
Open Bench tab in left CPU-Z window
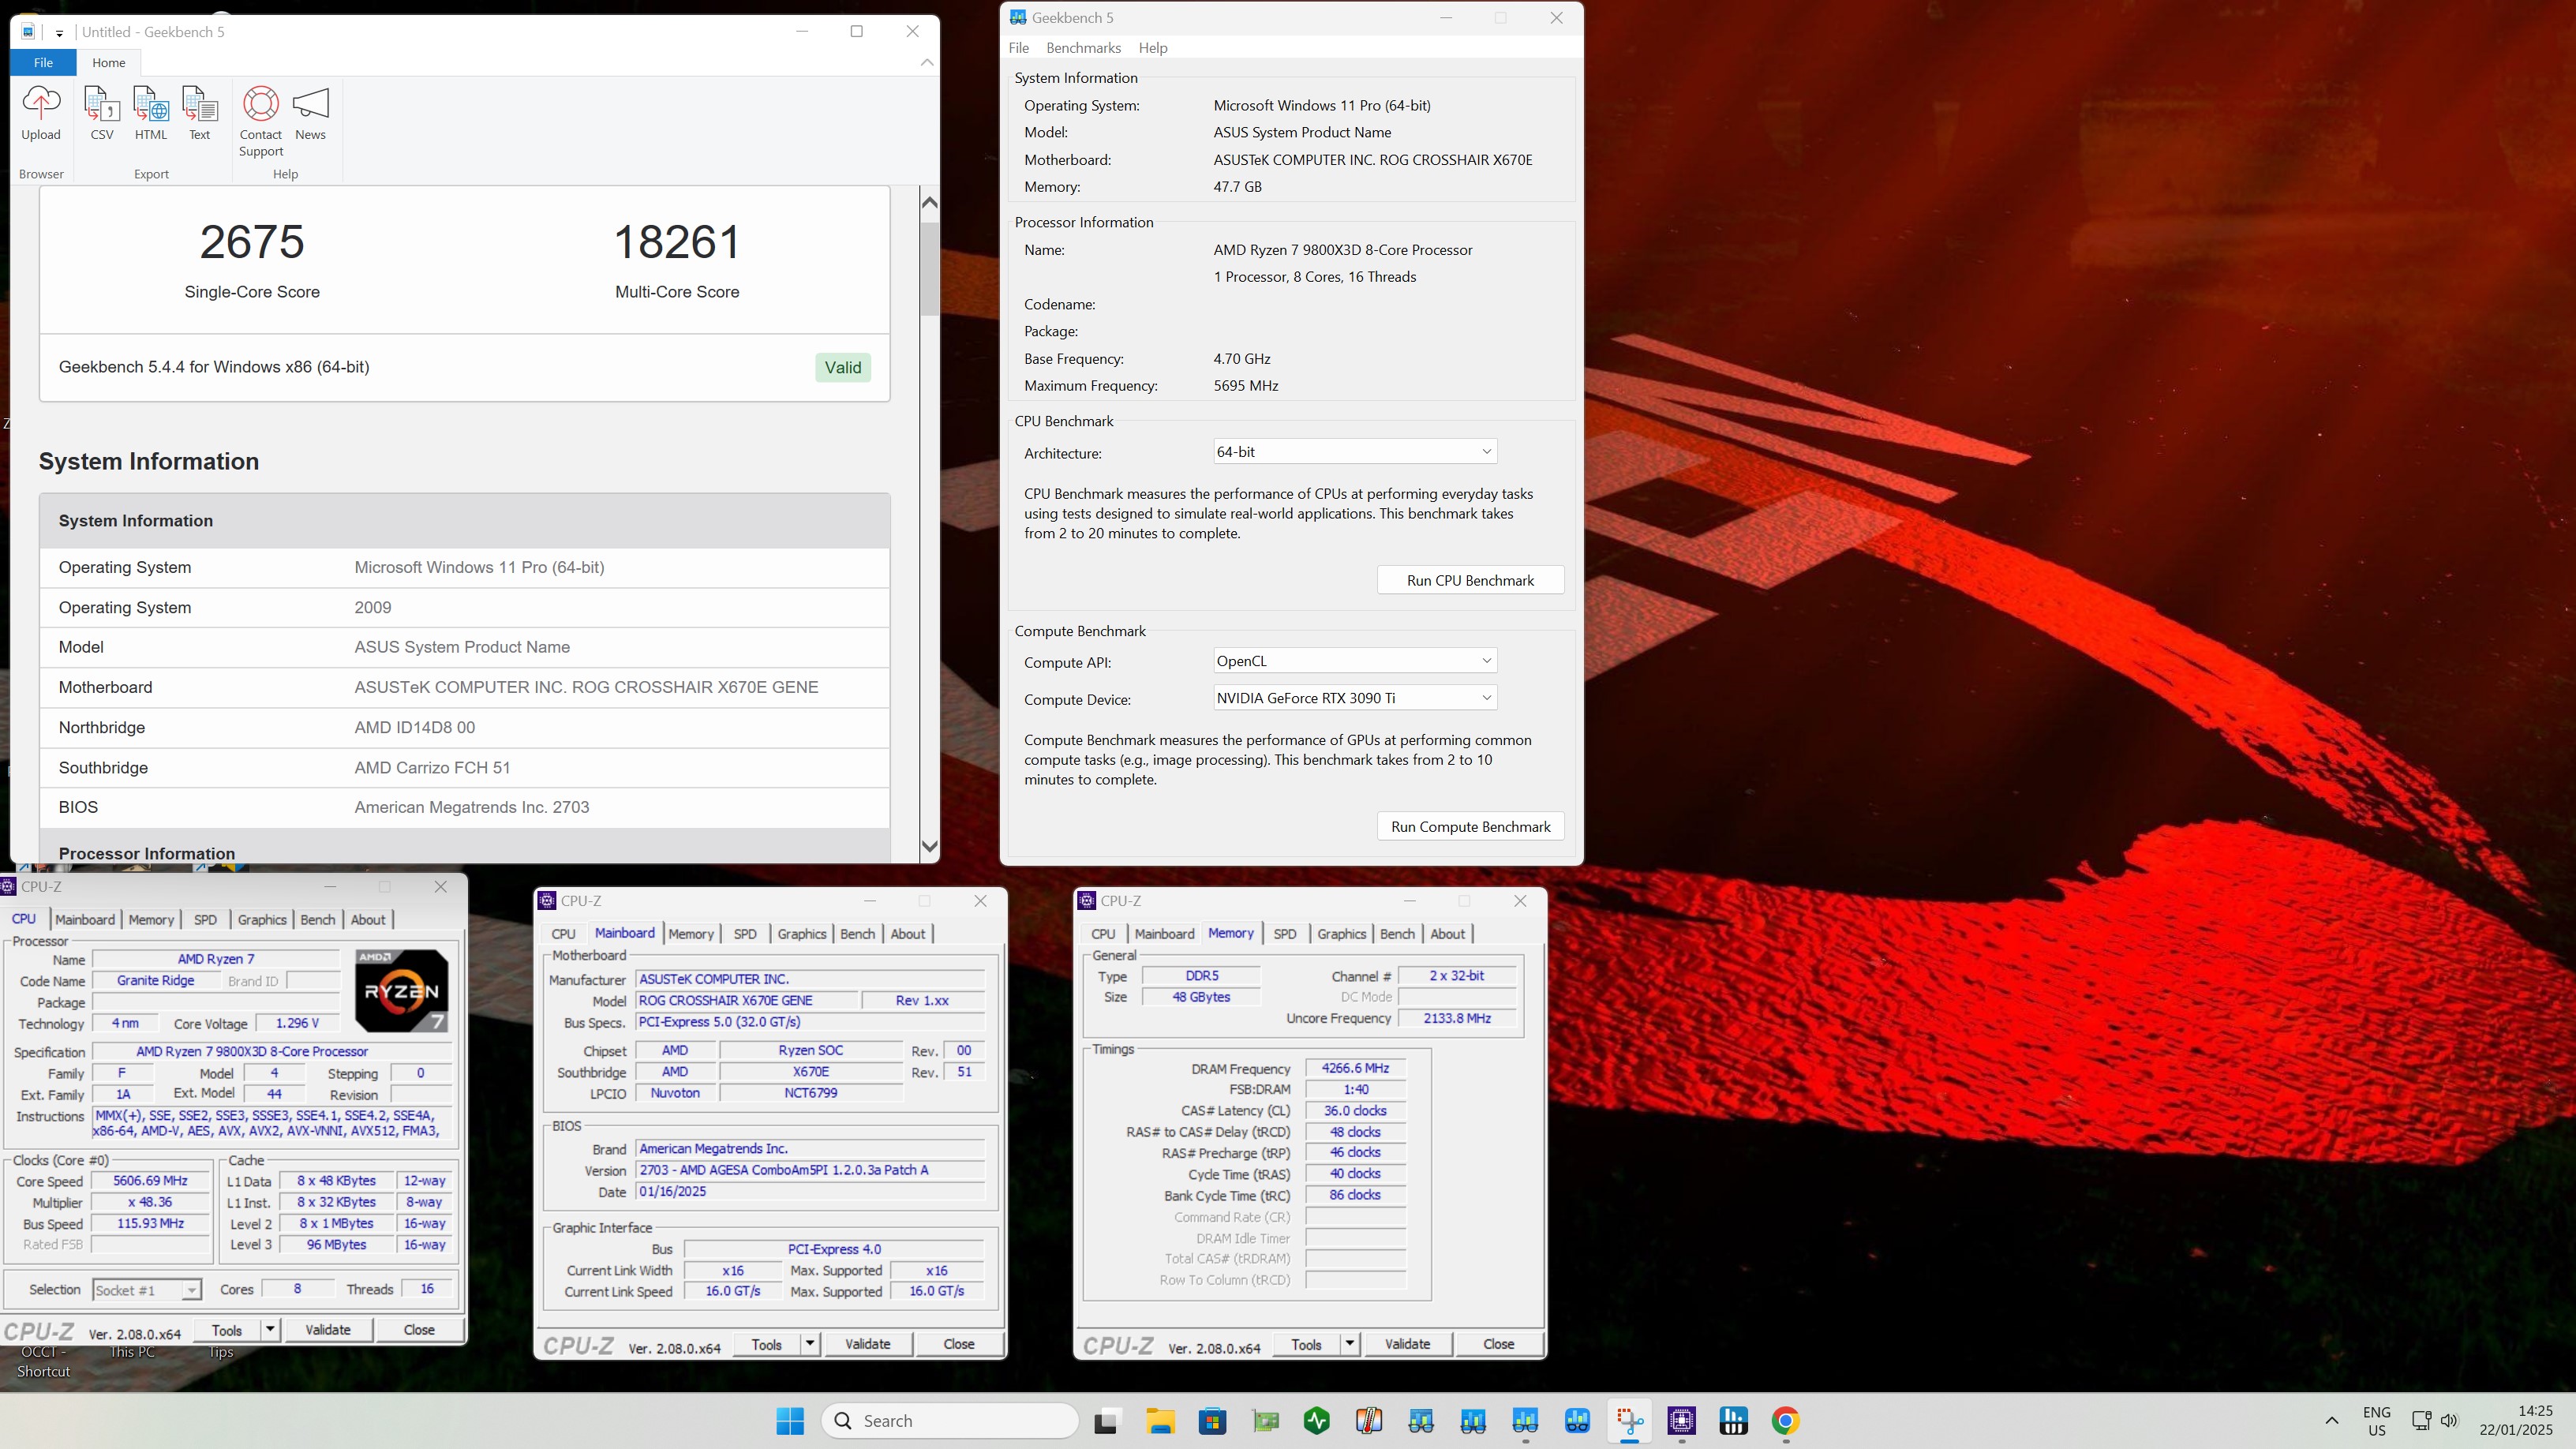click(318, 920)
